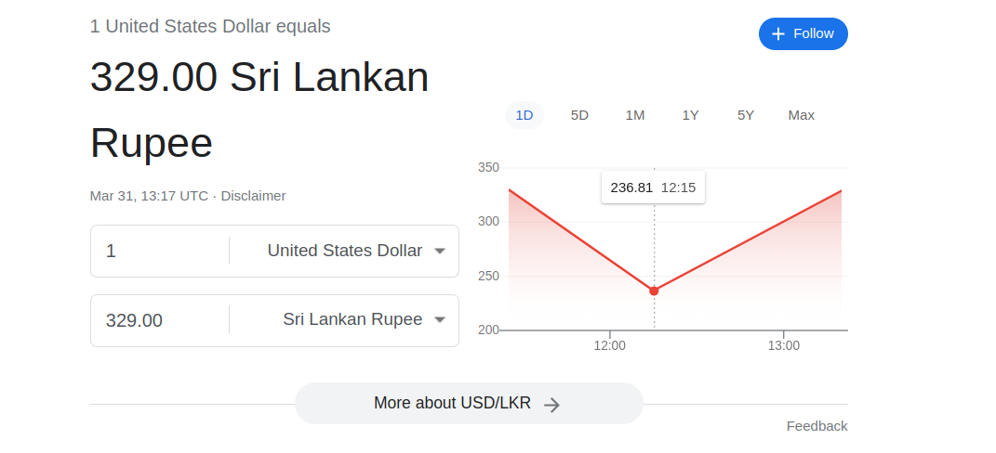Click the amount field containing 329.00
Viewport: 996px width, 453px height.
click(x=160, y=320)
